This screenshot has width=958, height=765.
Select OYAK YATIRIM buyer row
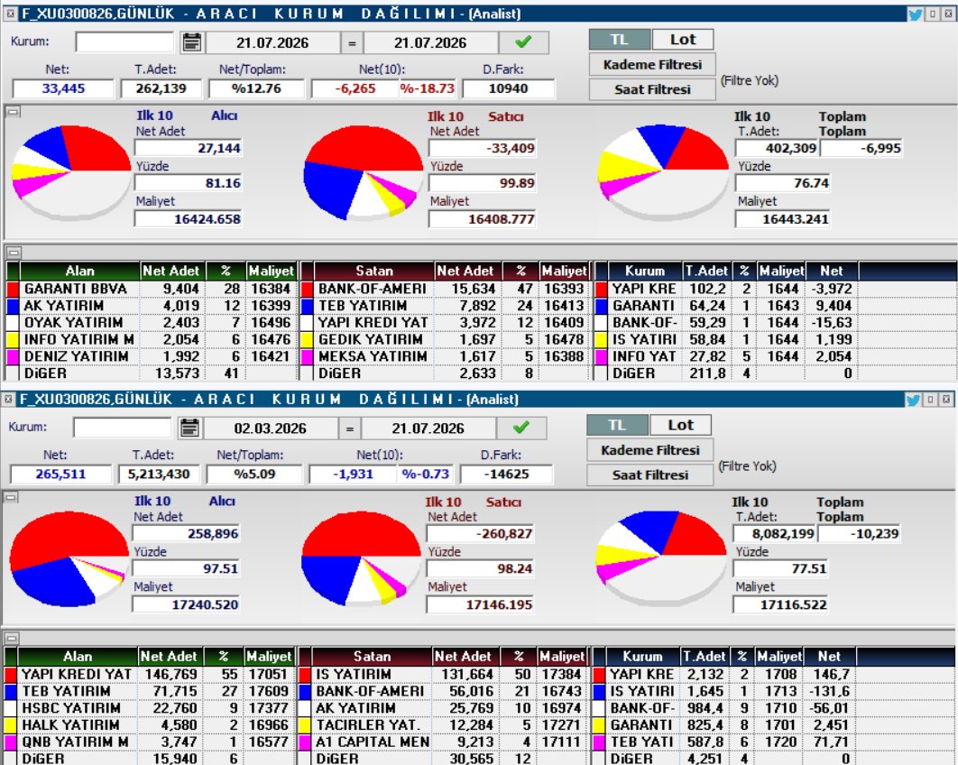point(151,323)
